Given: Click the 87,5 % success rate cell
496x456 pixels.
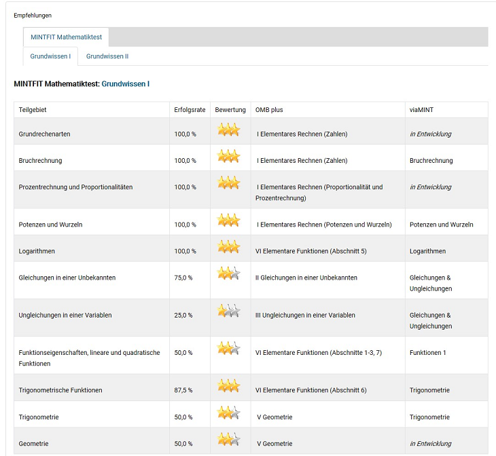Looking at the screenshot, I should pyautogui.click(x=183, y=390).
